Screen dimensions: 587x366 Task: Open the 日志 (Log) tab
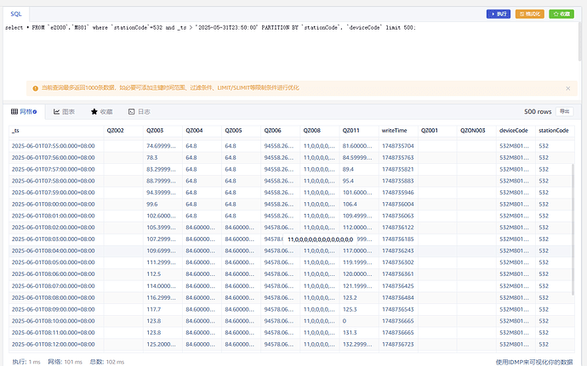[139, 111]
